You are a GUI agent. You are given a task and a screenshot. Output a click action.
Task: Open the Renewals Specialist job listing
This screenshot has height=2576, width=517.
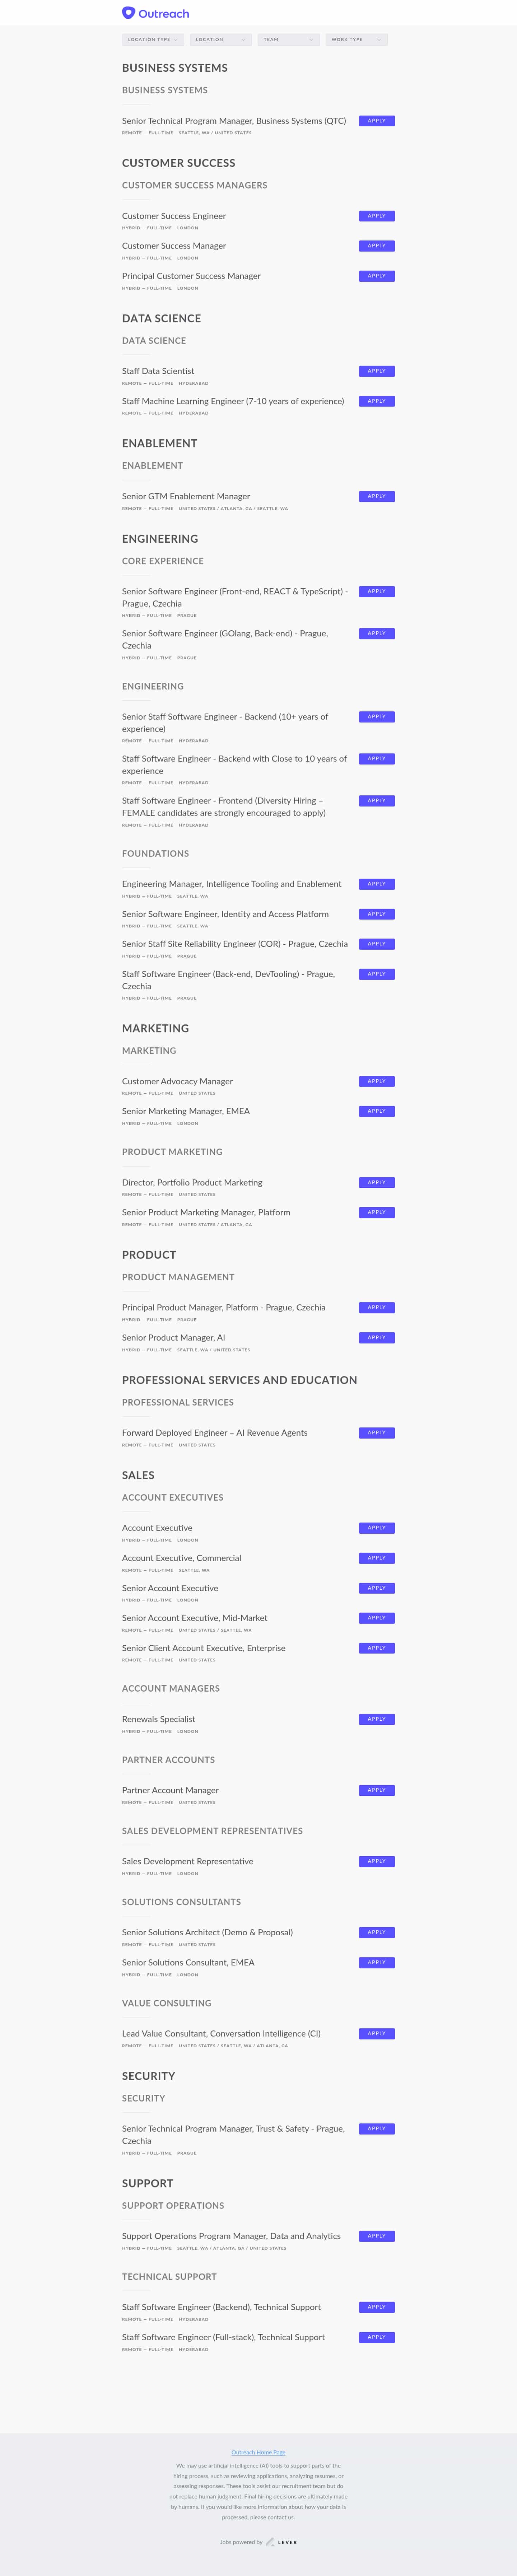tap(158, 1719)
